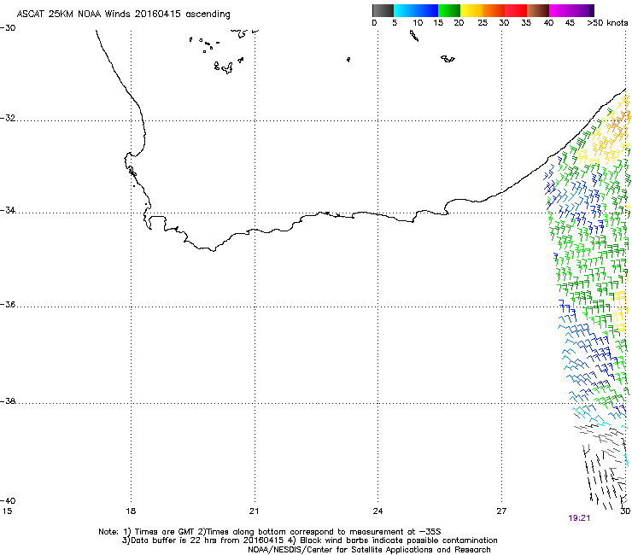Click the legend tick label '40'
Viewport: 632px width, 555px height.
click(x=548, y=23)
